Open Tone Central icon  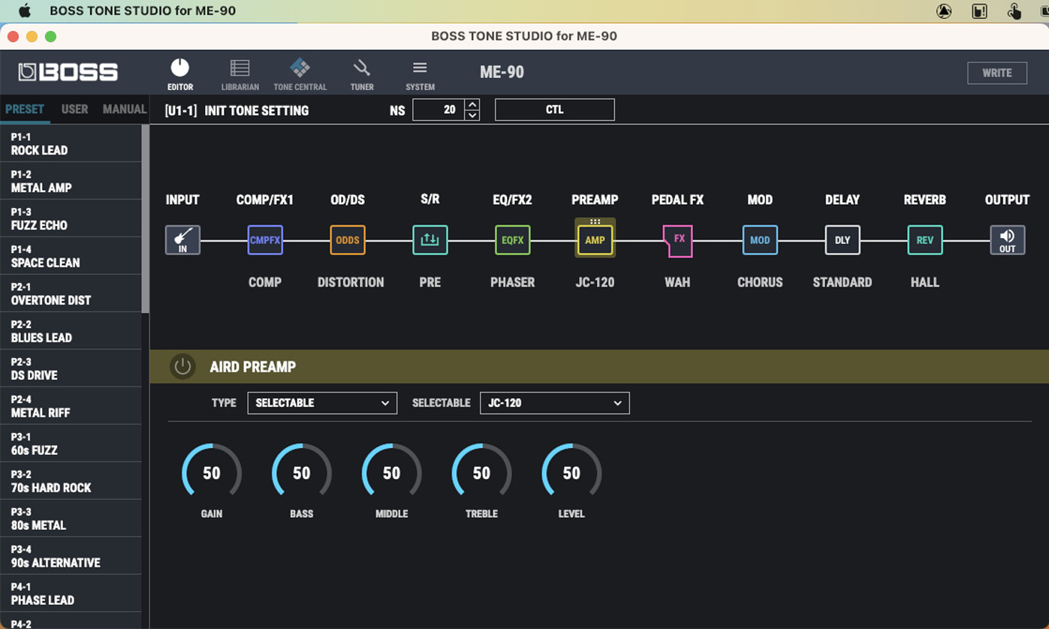(300, 68)
